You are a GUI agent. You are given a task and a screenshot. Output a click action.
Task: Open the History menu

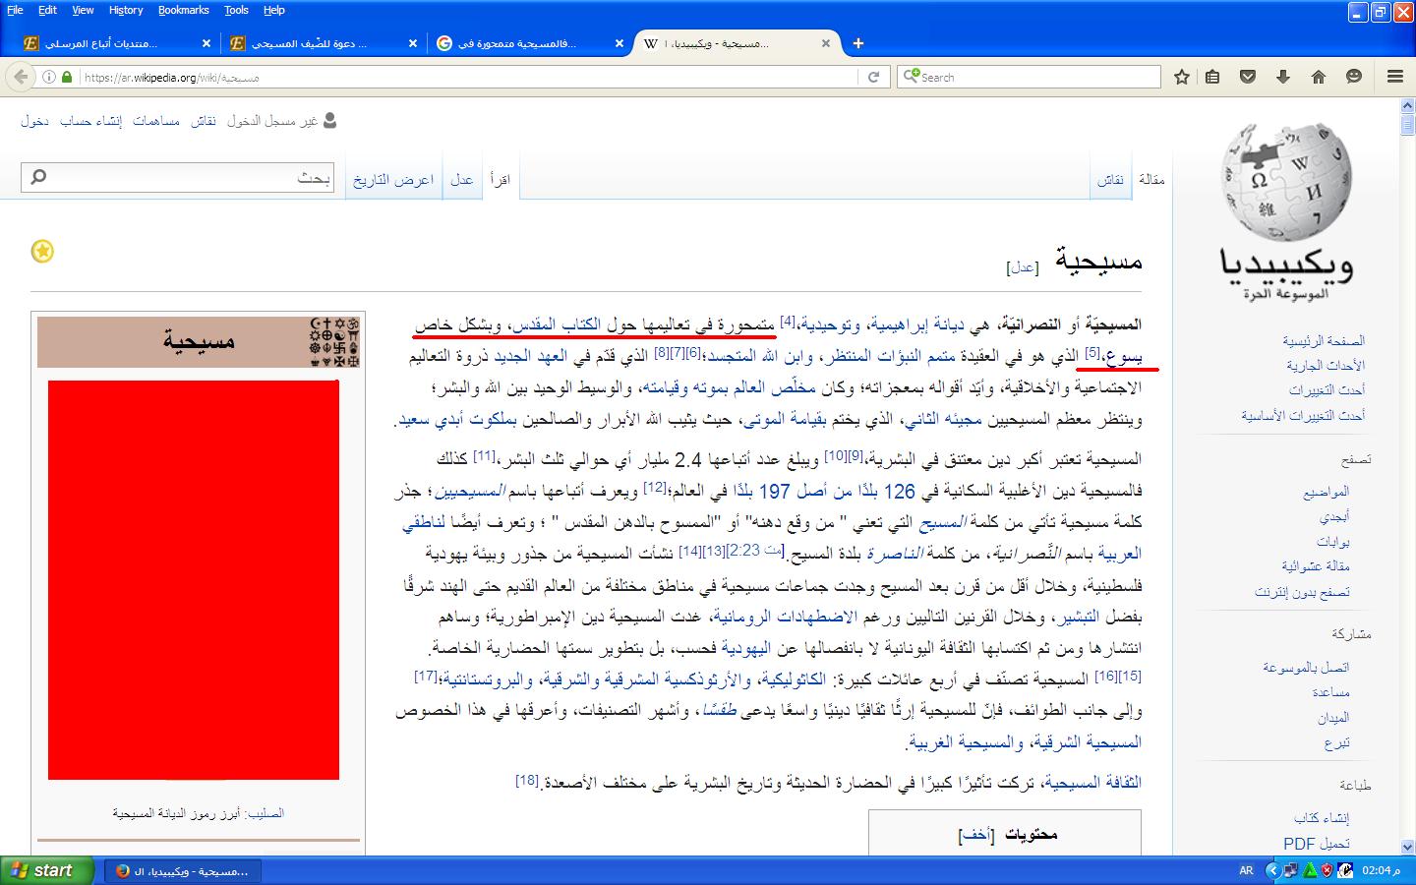tap(126, 10)
